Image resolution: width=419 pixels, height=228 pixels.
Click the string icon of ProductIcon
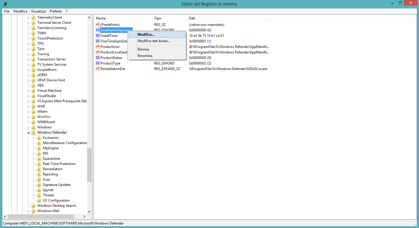(x=98, y=47)
